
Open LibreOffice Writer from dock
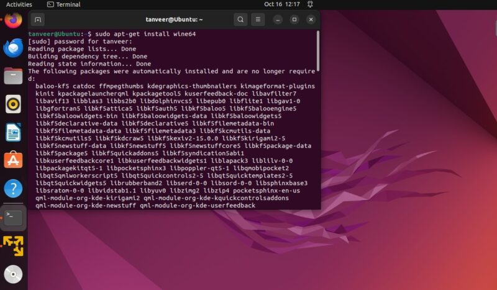coord(13,132)
